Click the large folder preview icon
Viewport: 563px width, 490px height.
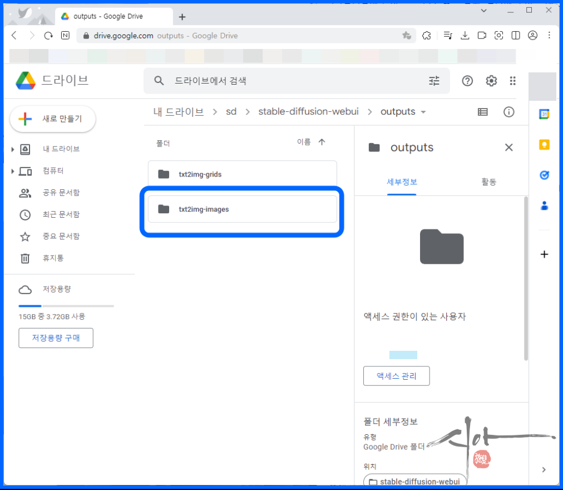[442, 247]
